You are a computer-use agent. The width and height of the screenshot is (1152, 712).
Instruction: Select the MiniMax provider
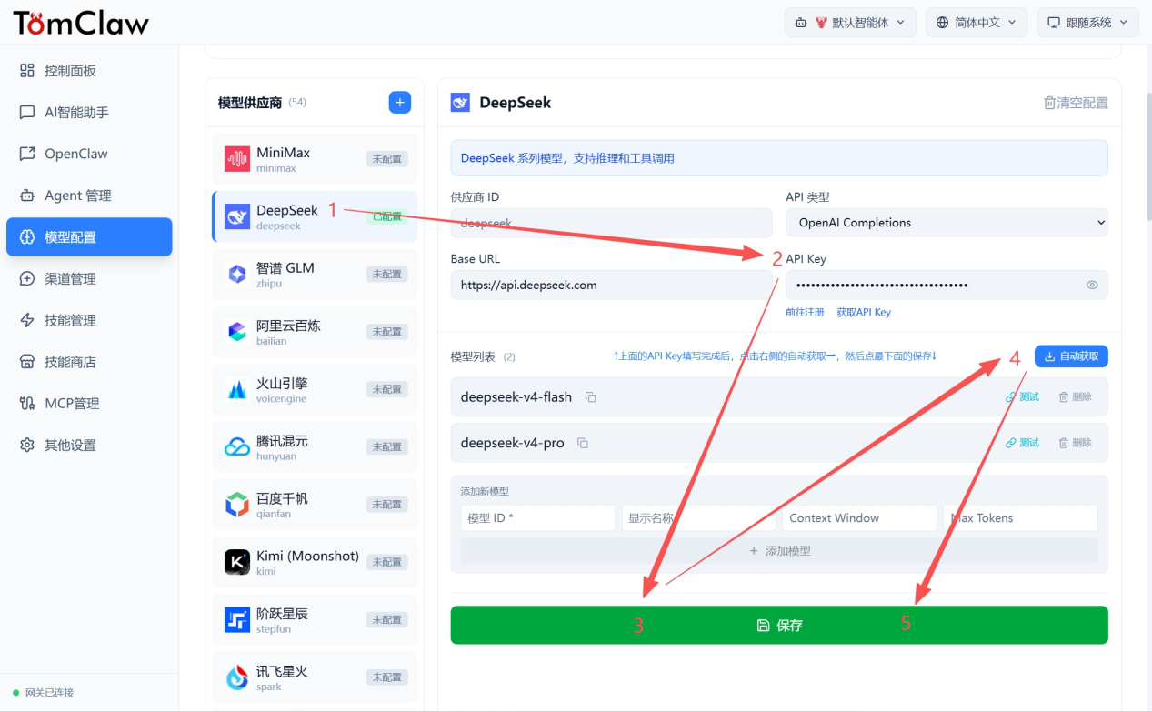click(315, 160)
